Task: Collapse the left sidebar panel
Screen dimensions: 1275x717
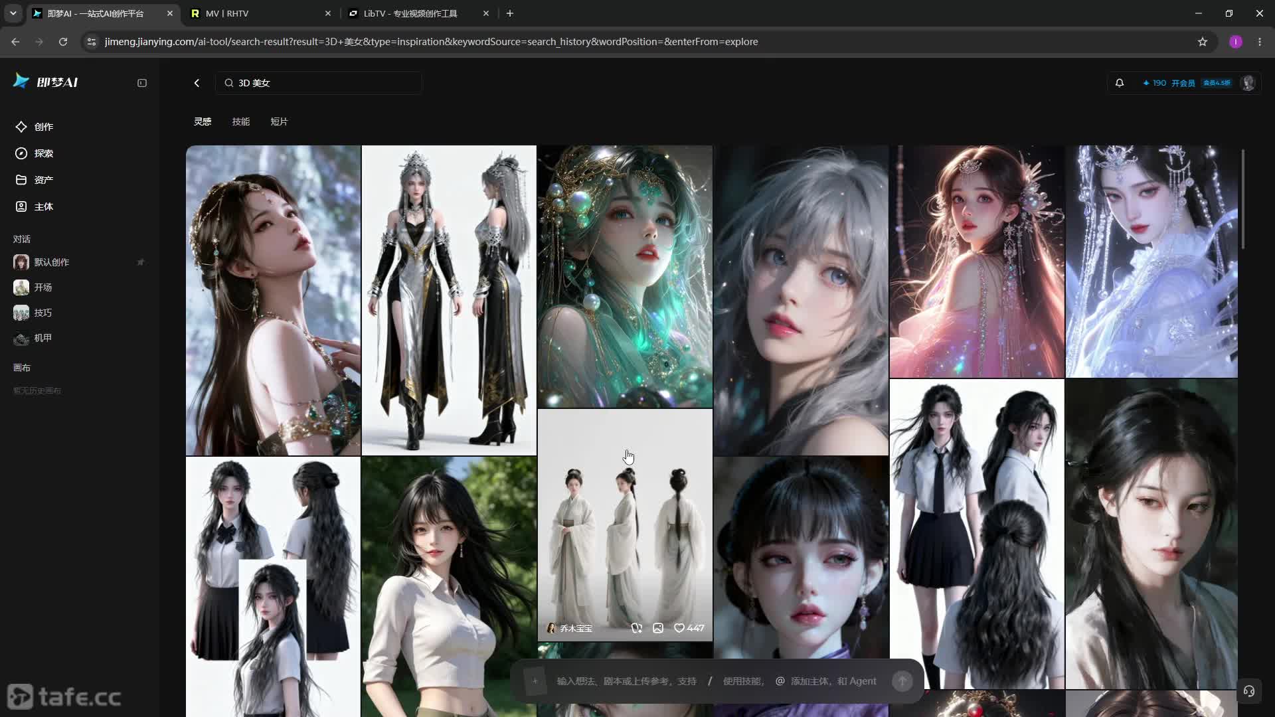Action: (x=142, y=83)
